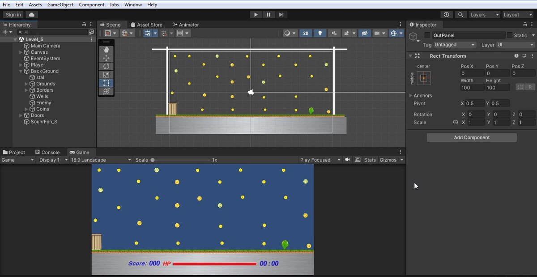Image resolution: width=537 pixels, height=277 pixels.
Task: Expand the Grounds tree node
Action: point(26,84)
